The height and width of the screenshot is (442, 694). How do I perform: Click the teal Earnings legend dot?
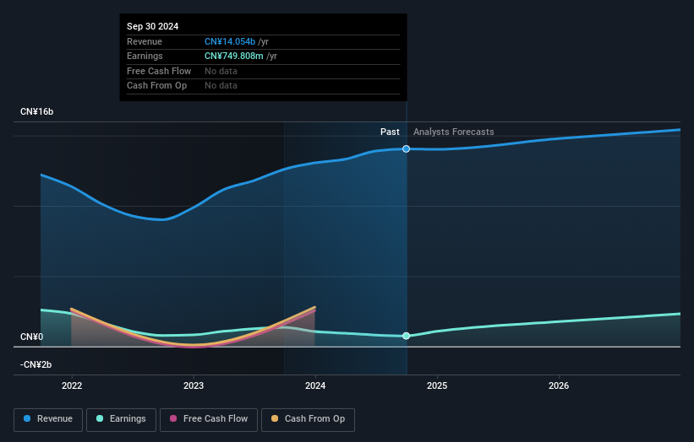pos(100,418)
